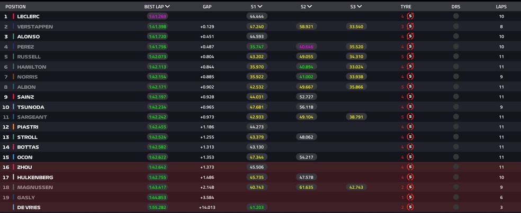Click De Vries's green S1 time 41.203
Viewport: 521px width, 213px height.
coord(257,207)
